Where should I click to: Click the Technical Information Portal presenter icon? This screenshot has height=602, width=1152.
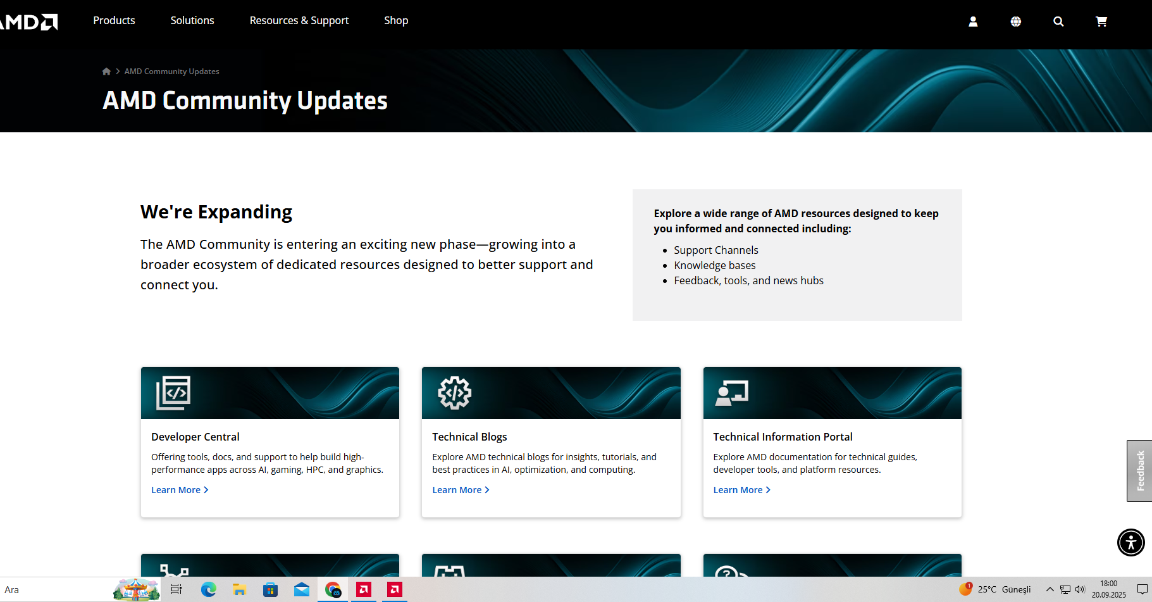(732, 393)
